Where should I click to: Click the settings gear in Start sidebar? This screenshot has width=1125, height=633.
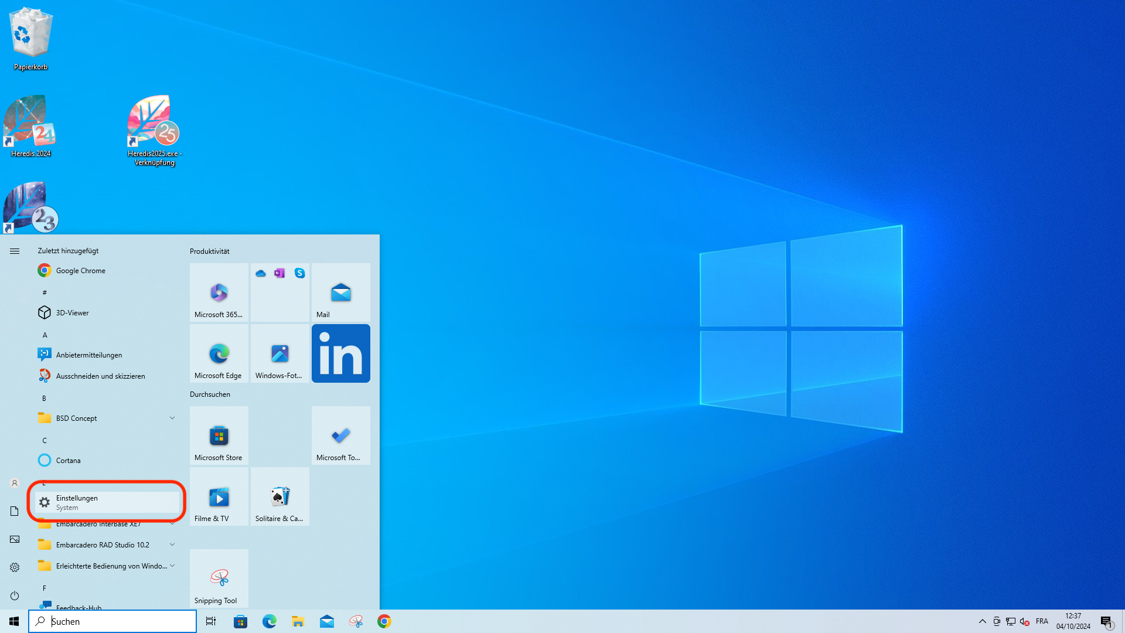14,567
